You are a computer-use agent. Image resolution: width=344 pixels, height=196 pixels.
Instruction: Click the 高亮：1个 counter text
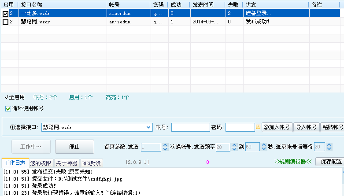pyautogui.click(x=117, y=97)
